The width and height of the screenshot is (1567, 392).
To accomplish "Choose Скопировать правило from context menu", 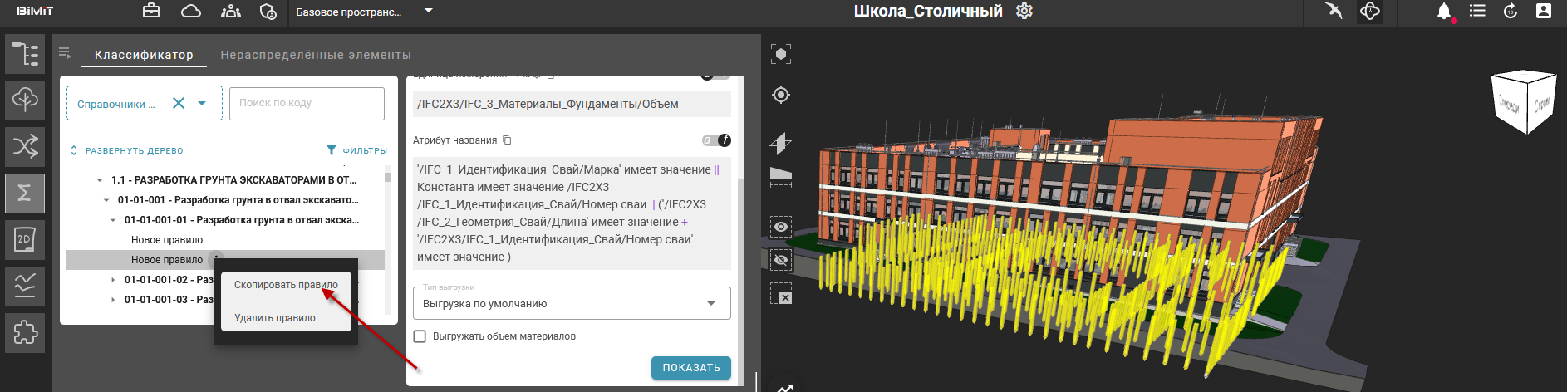I will coord(286,285).
